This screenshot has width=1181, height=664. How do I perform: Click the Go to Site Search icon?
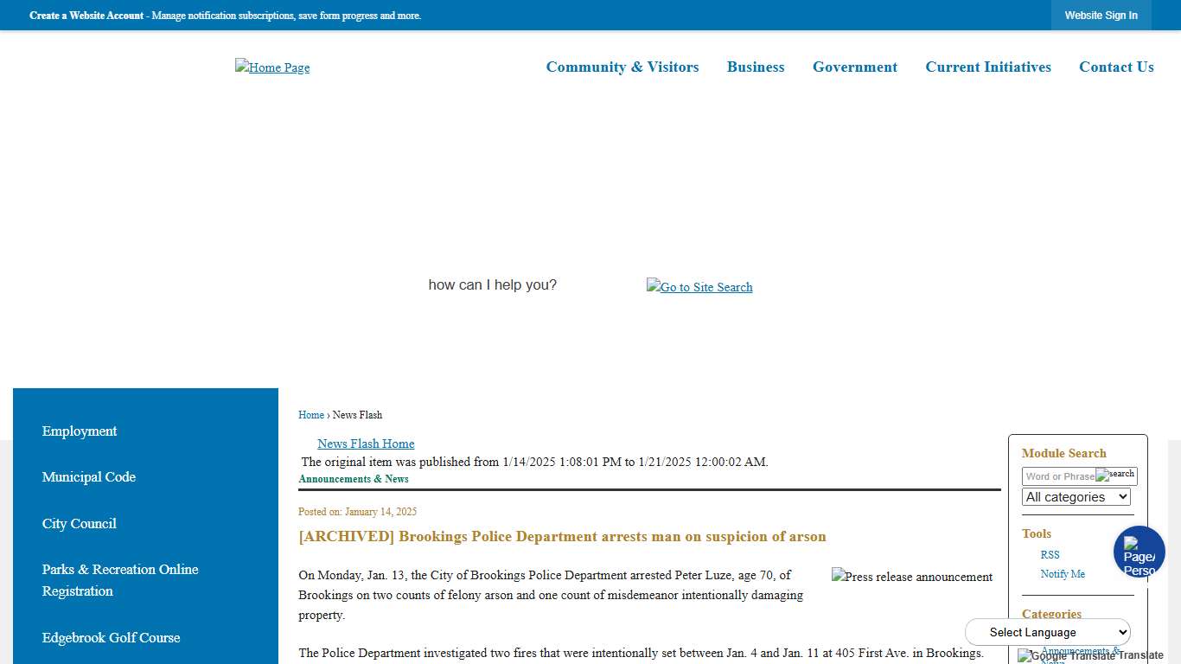click(699, 287)
